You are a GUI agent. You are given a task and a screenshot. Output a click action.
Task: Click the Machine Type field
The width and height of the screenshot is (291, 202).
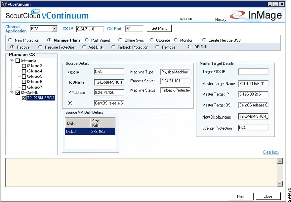point(175,72)
